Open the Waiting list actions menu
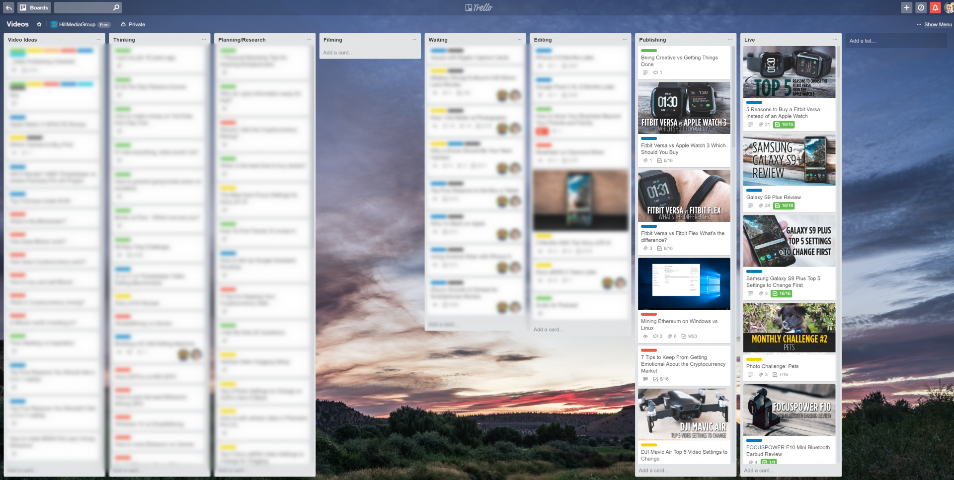 (520, 39)
